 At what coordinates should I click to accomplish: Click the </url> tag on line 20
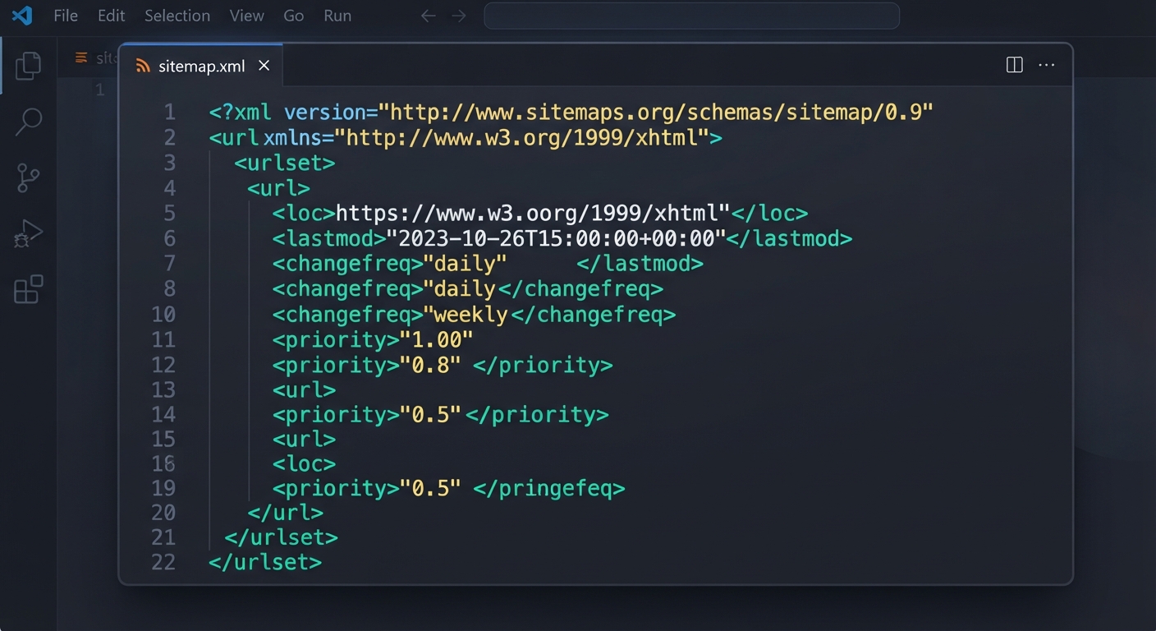click(285, 514)
